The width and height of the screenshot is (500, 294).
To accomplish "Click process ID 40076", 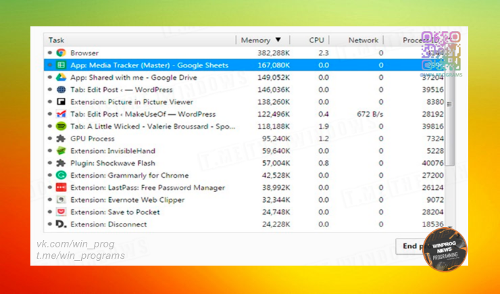I will pos(432,163).
